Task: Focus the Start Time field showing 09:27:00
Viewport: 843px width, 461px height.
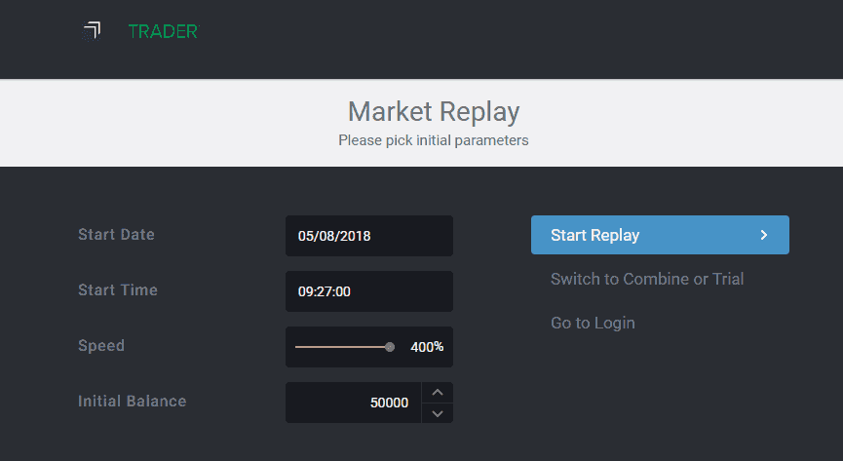Action: 369,291
